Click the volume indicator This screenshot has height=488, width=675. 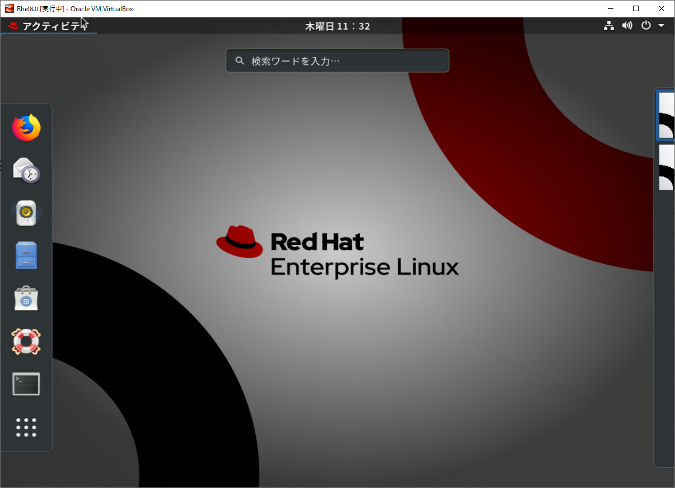pyautogui.click(x=627, y=25)
